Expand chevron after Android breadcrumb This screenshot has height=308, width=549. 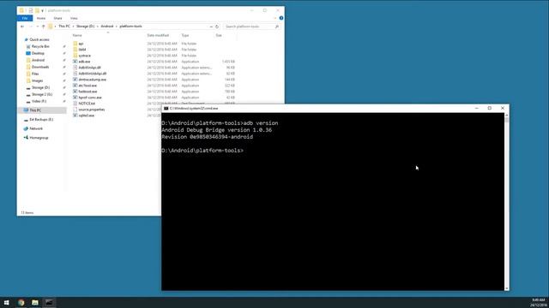pos(117,27)
